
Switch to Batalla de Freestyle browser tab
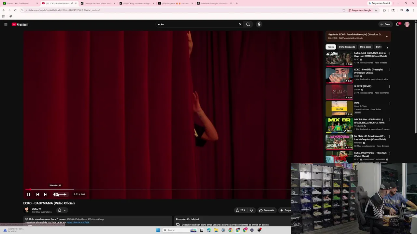click(214, 3)
